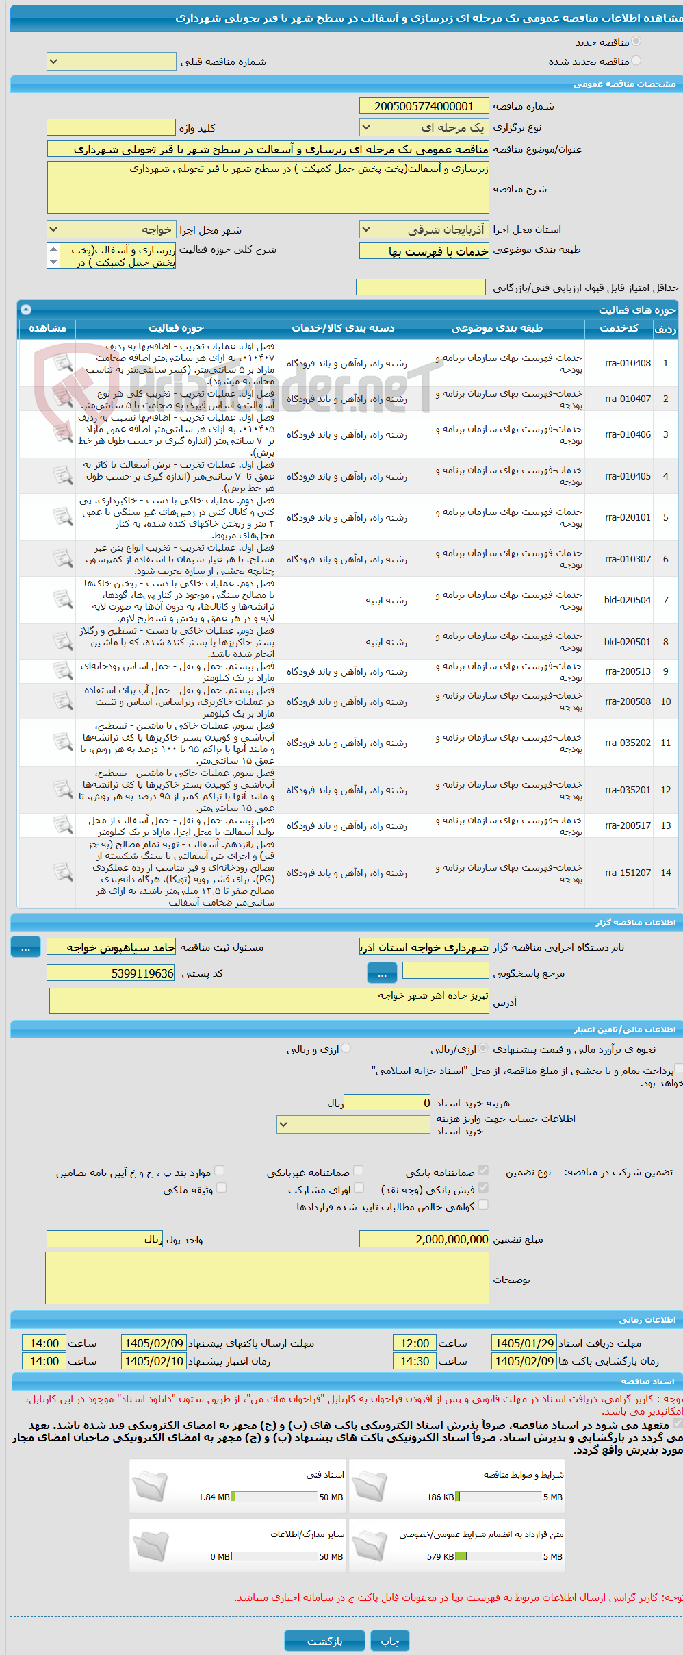
Task: Open view icon for row rra-200513
Action: point(63,671)
